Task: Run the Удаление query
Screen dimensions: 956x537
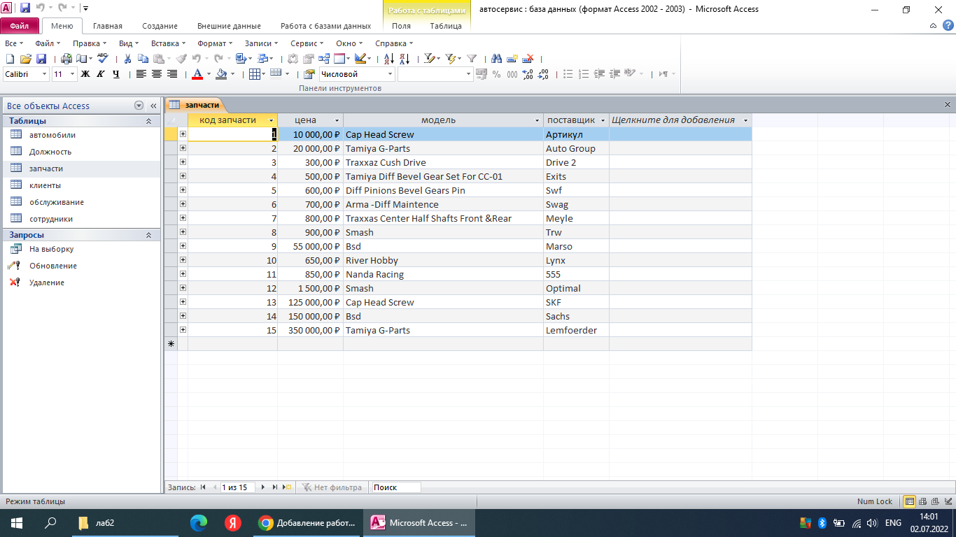Action: [x=47, y=282]
